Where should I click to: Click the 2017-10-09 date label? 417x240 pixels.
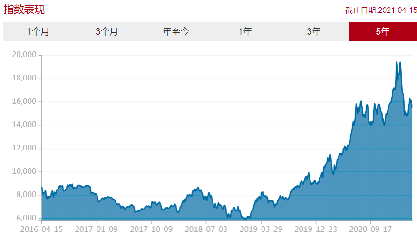151,230
